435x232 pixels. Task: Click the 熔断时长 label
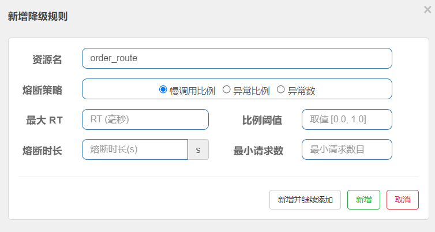(x=42, y=151)
